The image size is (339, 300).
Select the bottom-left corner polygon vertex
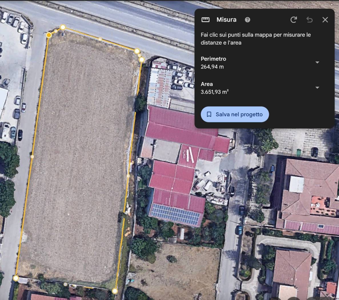click(16, 278)
